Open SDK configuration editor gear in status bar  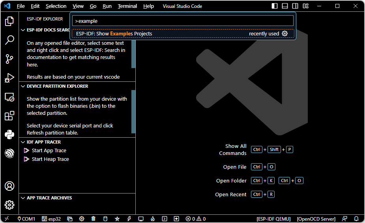[x=81, y=219]
